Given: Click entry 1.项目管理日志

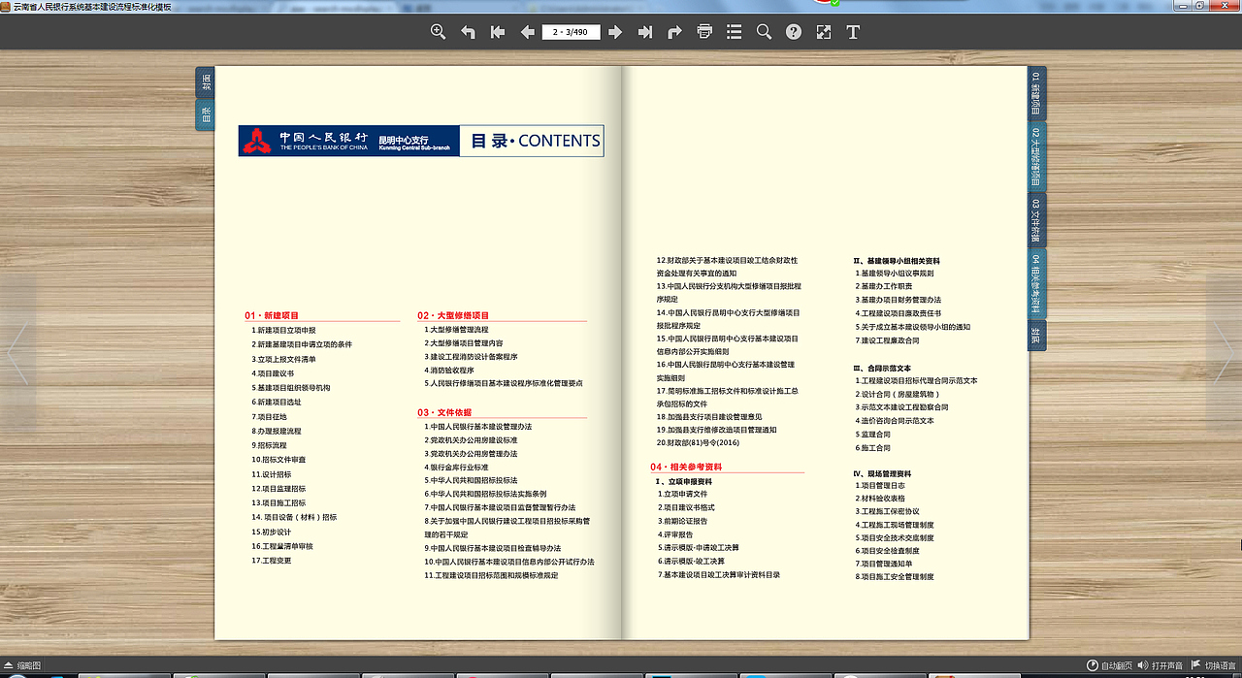Looking at the screenshot, I should click(x=880, y=485).
